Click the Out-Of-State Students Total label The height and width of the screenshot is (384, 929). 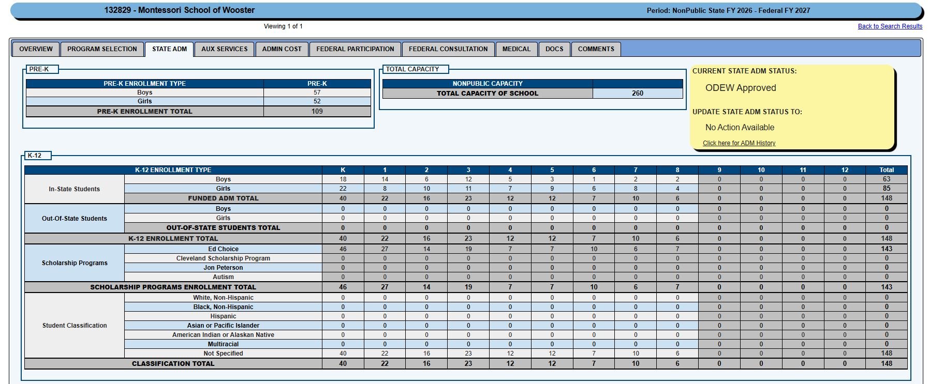click(223, 228)
